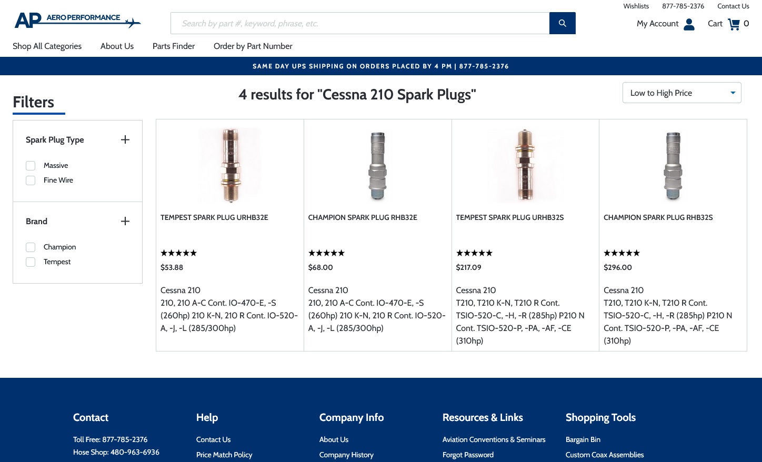Focus the part search input field
This screenshot has width=762, height=462.
360,23
